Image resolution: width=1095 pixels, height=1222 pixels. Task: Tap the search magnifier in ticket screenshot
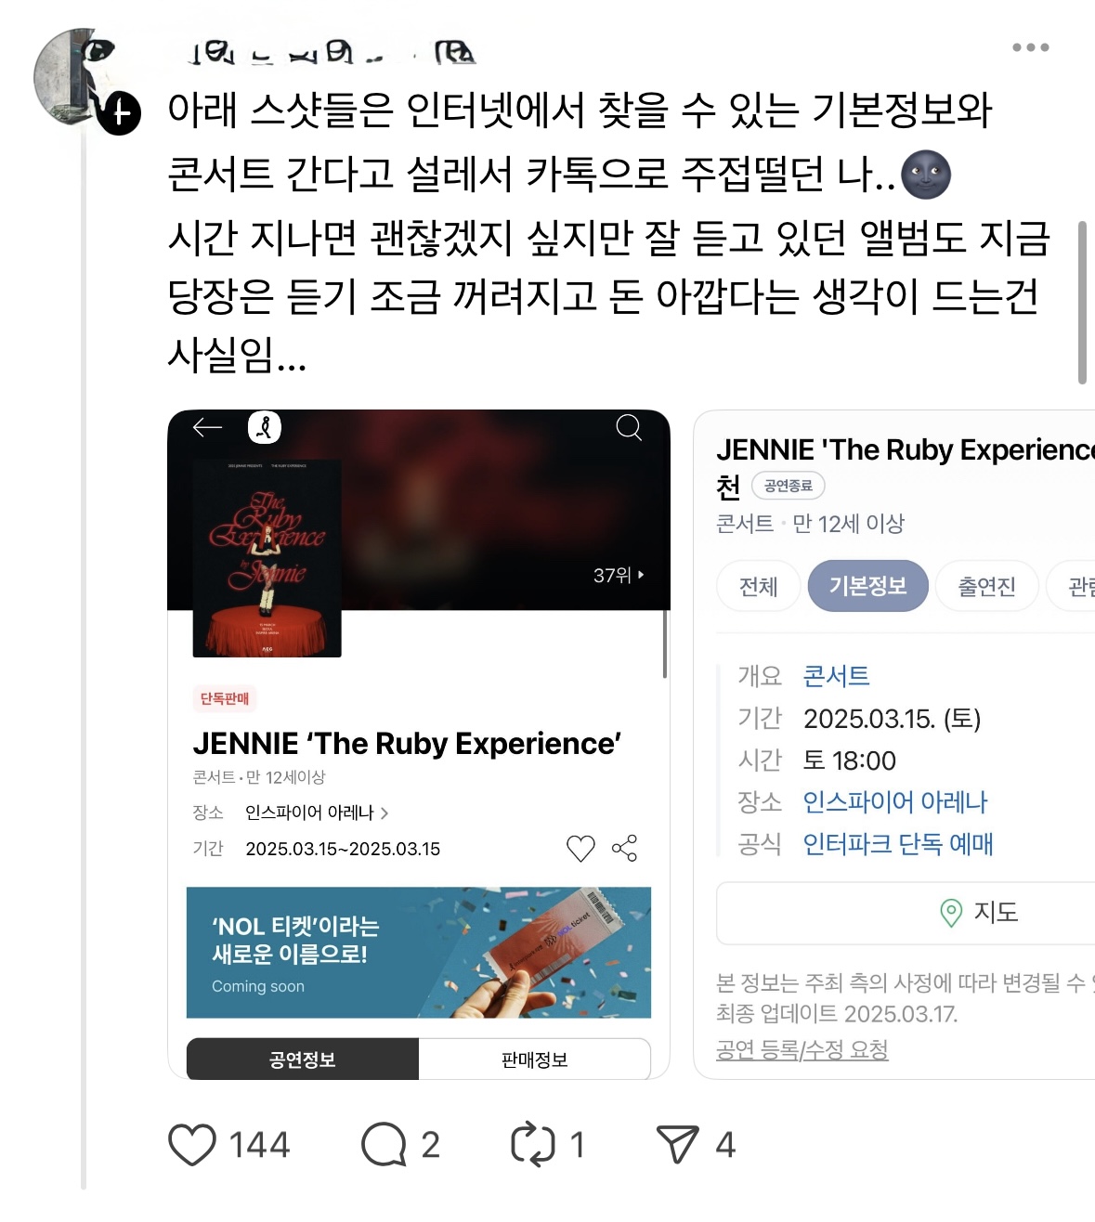pos(629,427)
